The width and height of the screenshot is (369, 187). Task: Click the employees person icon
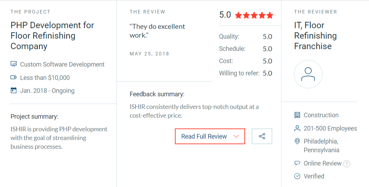297,128
